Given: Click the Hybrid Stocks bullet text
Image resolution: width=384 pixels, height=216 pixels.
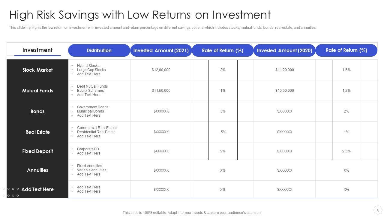Looking at the screenshot, I should (88, 66).
